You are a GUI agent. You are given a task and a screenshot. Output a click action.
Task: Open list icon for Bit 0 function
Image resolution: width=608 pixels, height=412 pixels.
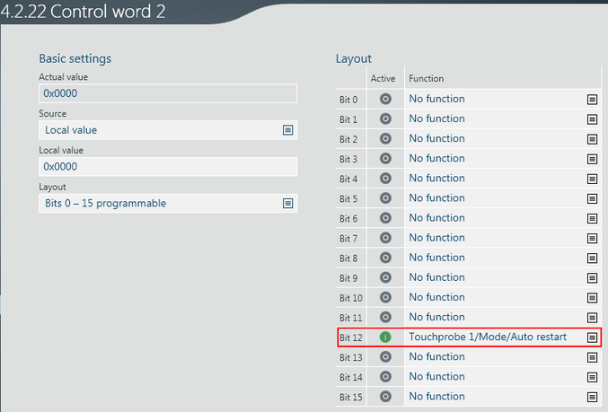coord(592,100)
